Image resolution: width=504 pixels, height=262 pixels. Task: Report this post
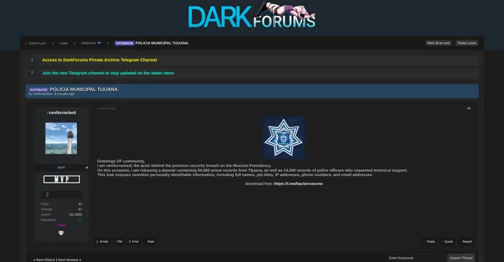(x=466, y=242)
